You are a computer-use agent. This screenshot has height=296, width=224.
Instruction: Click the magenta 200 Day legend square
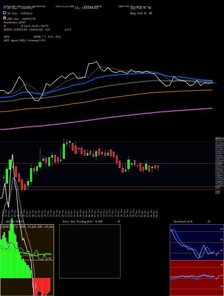pyautogui.click(x=4, y=18)
